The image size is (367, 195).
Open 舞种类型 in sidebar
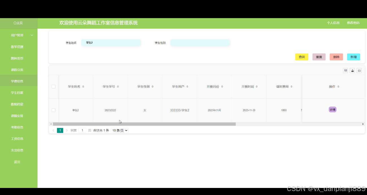pos(17,58)
